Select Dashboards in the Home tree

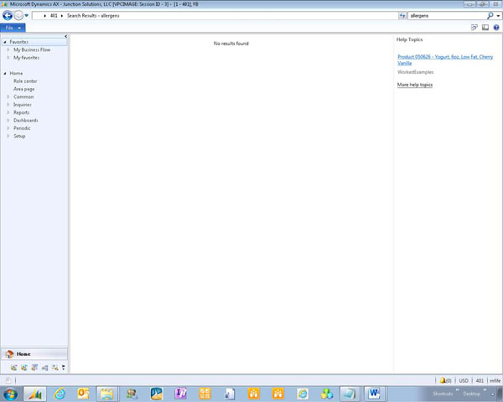click(26, 121)
